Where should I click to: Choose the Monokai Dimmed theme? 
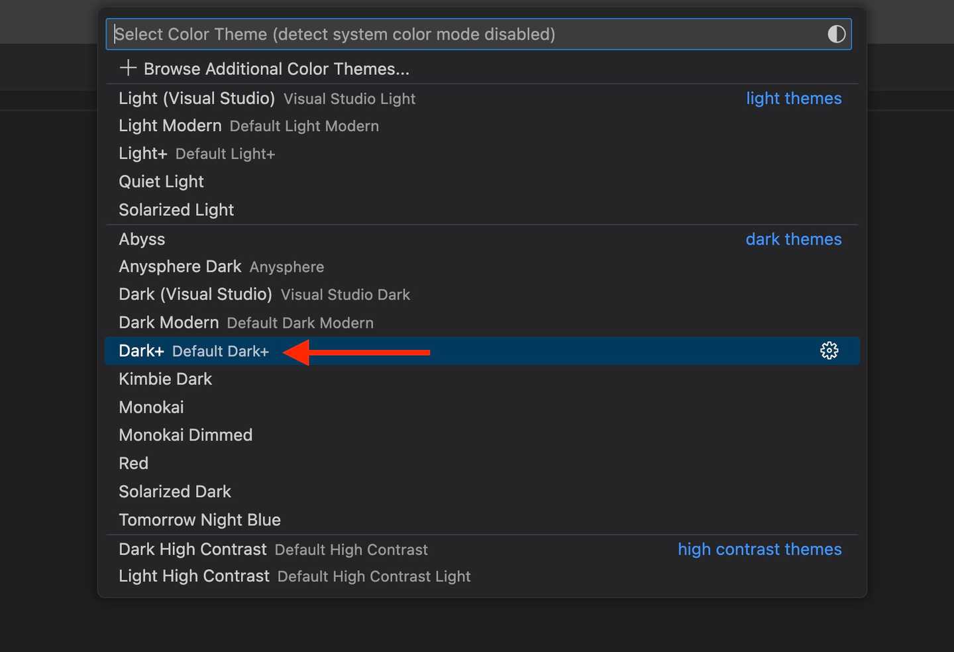coord(185,435)
